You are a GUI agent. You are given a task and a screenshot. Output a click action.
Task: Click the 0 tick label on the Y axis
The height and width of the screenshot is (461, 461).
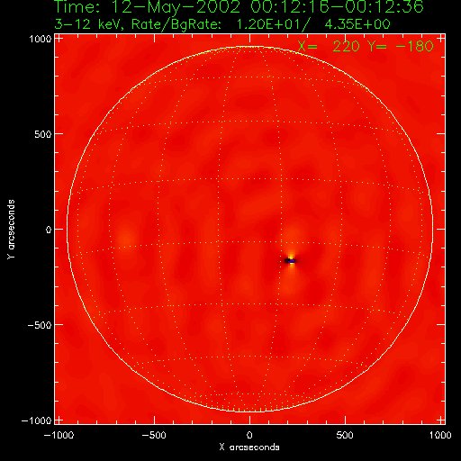click(49, 230)
